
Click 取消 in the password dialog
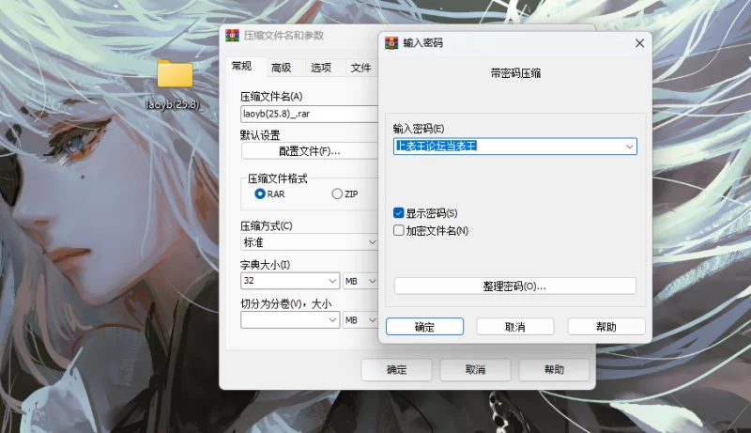click(x=514, y=327)
